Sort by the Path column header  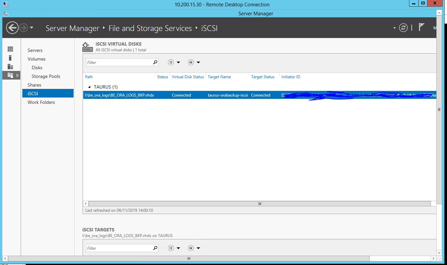(x=89, y=77)
